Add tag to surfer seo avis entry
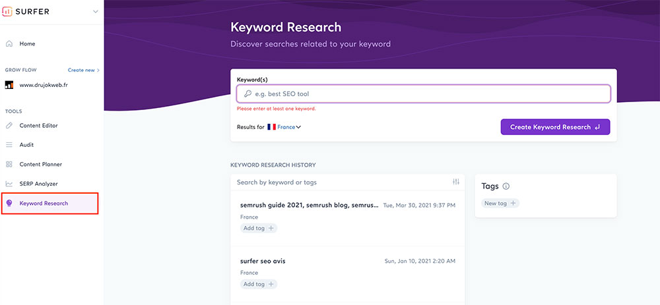Viewport: 660px width, 305px height. [259, 284]
